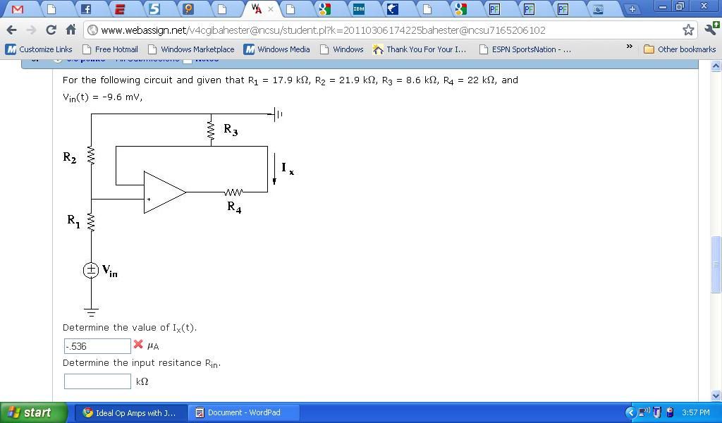The image size is (722, 423).
Task: Click the battery icon in system tray
Action: click(669, 412)
